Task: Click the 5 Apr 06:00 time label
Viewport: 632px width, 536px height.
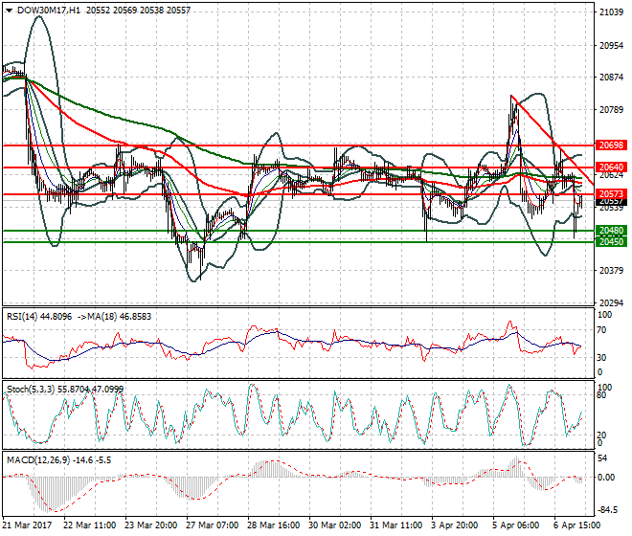Action: 515,525
